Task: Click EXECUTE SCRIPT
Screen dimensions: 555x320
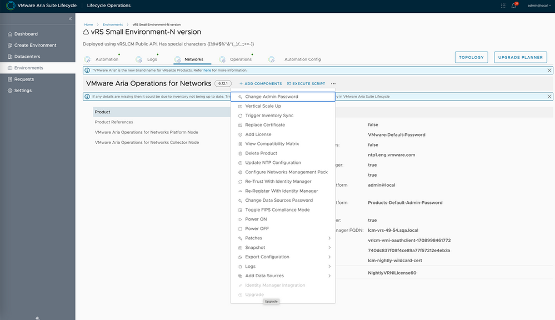Action: pos(306,83)
